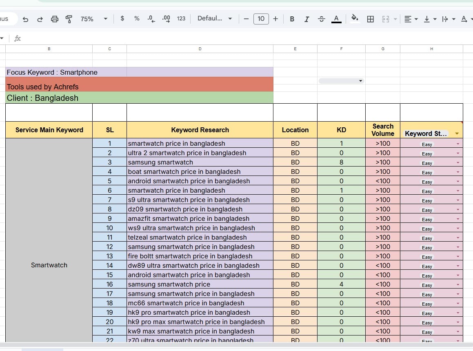Open the Default font family dropdown

[215, 19]
